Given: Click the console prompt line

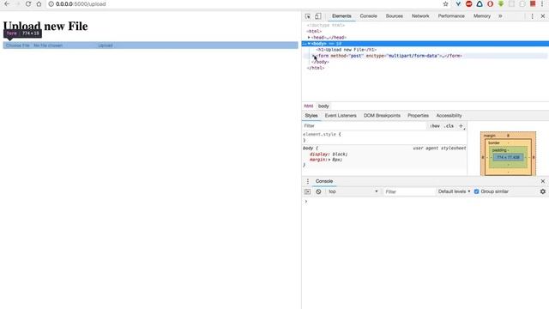Looking at the screenshot, I should click(x=425, y=202).
